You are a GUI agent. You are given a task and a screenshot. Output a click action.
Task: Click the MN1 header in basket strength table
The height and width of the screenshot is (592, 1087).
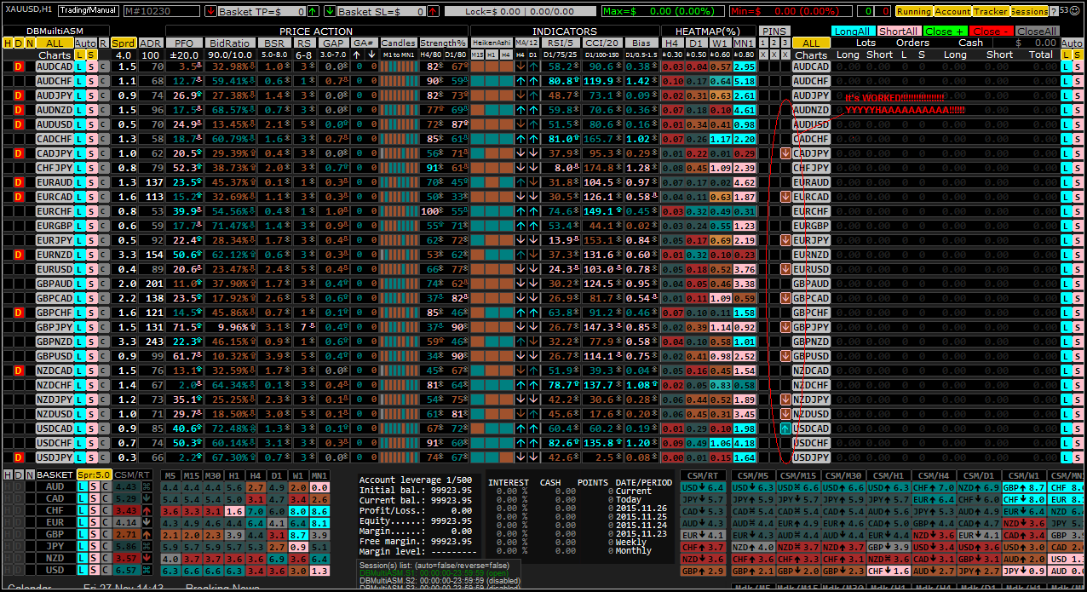click(319, 474)
